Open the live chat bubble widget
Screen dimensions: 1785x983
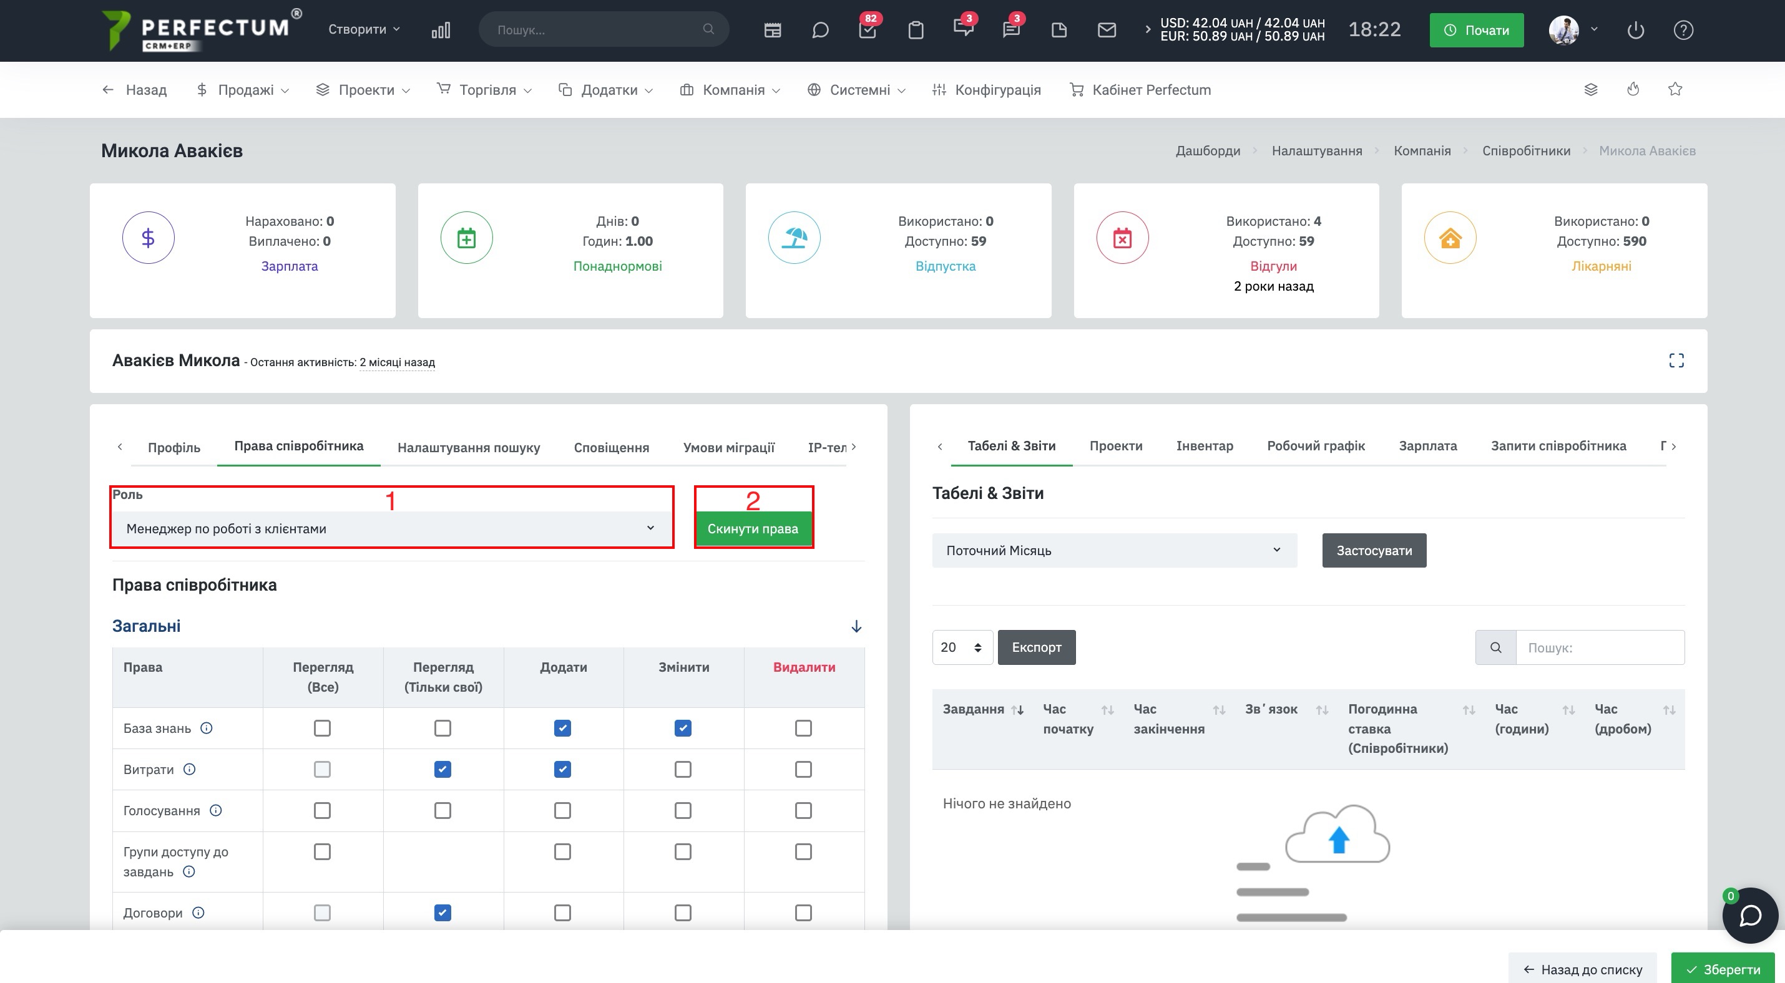click(x=1750, y=915)
